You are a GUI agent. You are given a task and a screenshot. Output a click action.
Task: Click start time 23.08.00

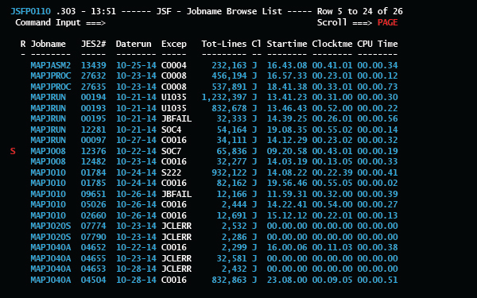tap(287, 280)
